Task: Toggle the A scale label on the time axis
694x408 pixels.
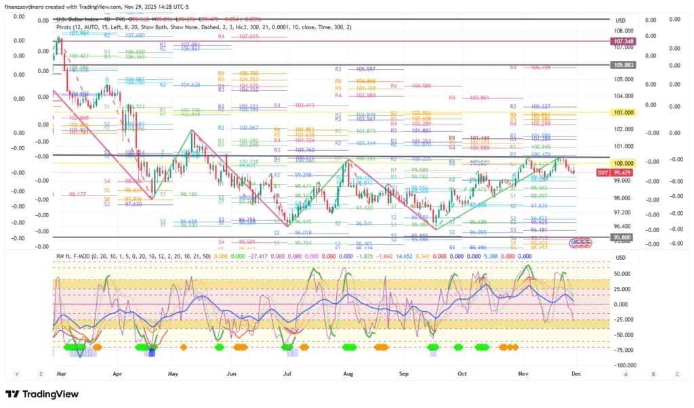Action: tap(626, 373)
